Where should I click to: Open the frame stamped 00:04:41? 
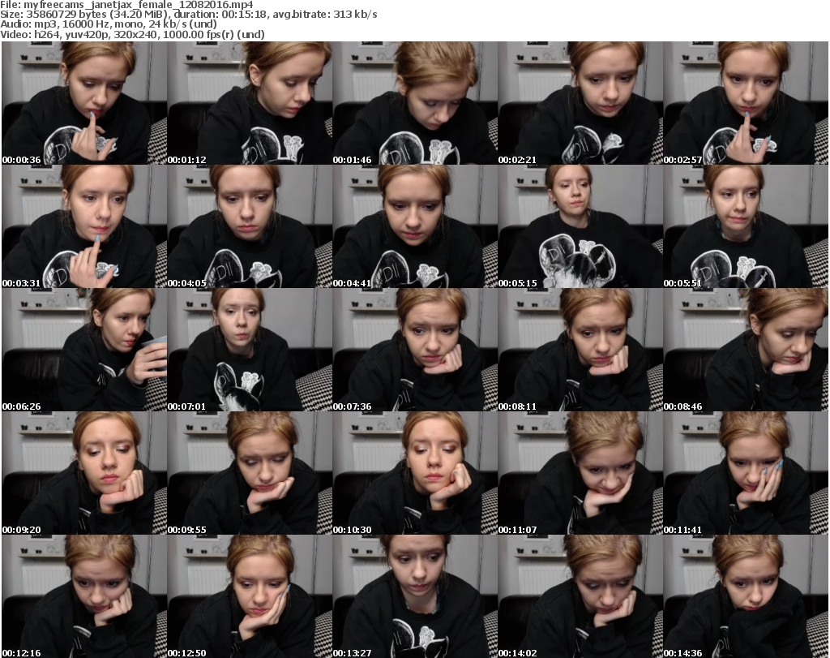click(415, 226)
